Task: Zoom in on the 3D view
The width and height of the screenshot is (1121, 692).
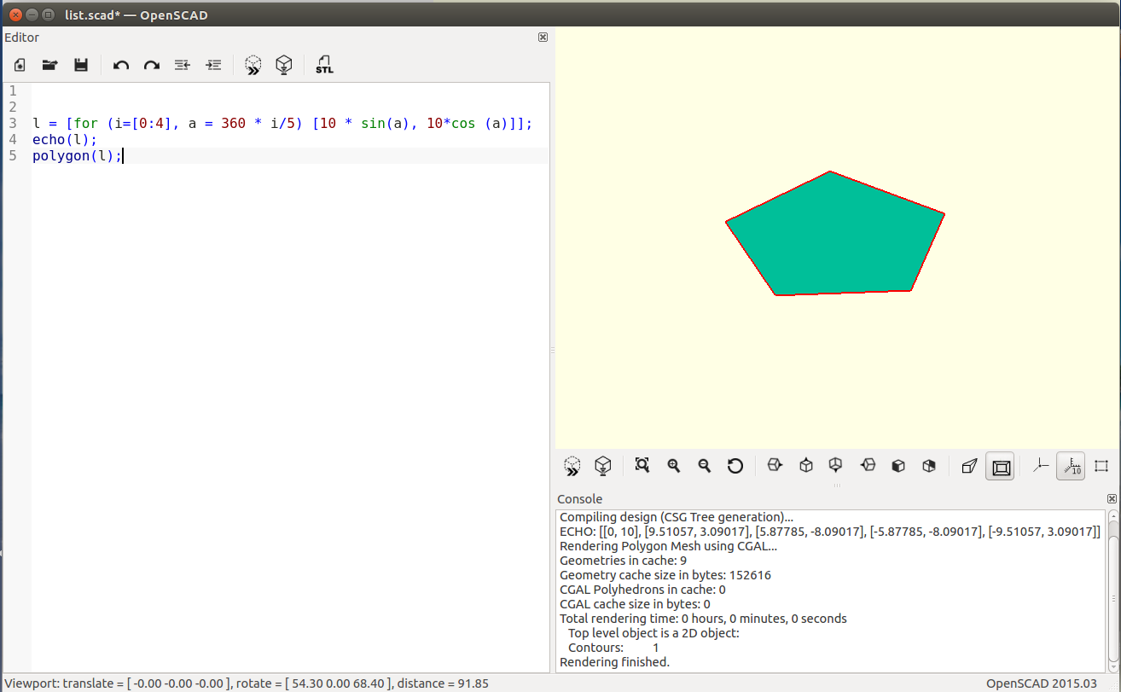Action: [674, 466]
